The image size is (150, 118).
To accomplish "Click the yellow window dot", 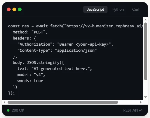I will point(14,9).
